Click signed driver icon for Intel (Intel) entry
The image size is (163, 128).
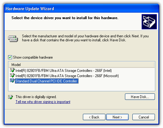12,70
